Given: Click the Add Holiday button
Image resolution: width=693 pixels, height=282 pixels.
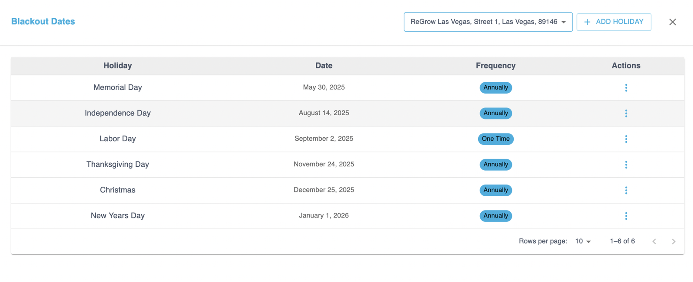Looking at the screenshot, I should click(x=614, y=22).
